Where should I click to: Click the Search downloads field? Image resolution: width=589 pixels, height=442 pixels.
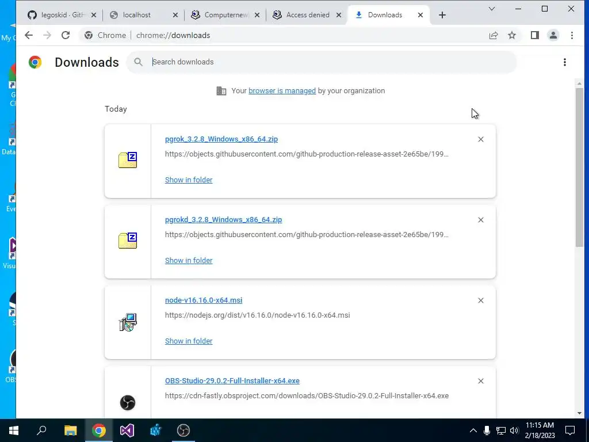pos(321,62)
